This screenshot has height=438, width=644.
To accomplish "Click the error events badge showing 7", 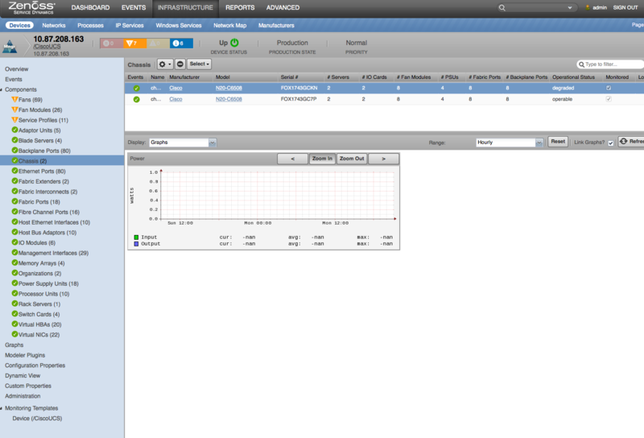I will click(x=134, y=43).
